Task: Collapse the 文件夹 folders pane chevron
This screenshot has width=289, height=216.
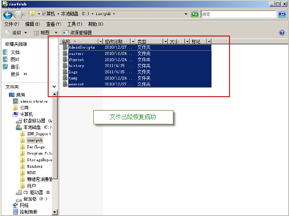Action: (x=54, y=87)
